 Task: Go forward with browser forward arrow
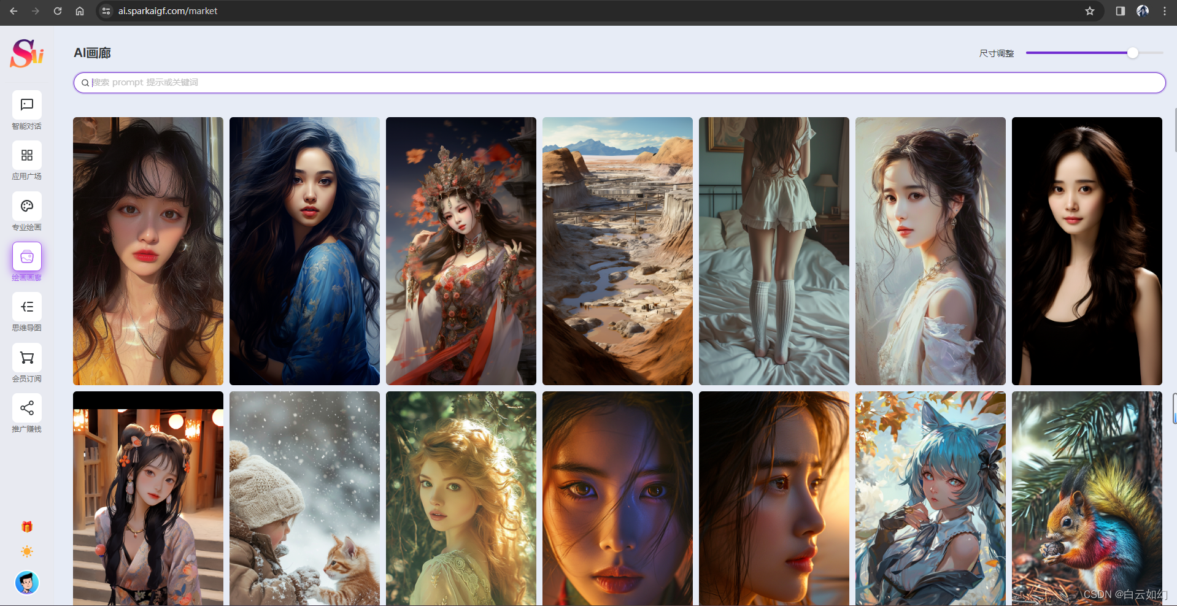(36, 11)
